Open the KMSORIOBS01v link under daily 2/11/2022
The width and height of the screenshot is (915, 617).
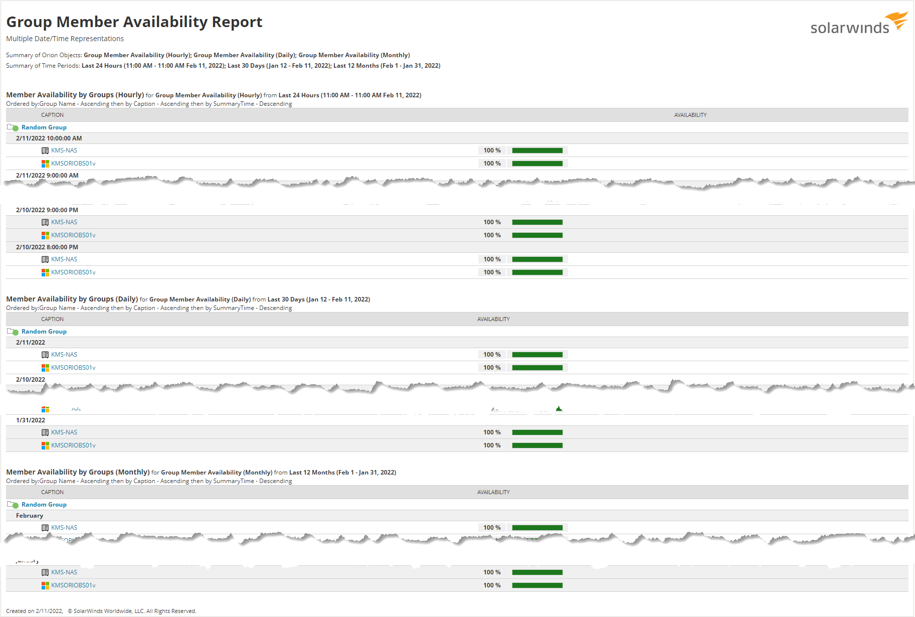pos(73,368)
